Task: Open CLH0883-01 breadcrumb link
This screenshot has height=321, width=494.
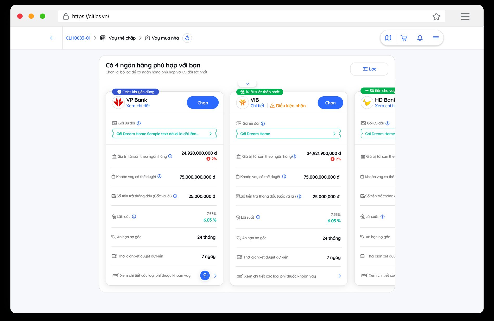Action: (78, 38)
